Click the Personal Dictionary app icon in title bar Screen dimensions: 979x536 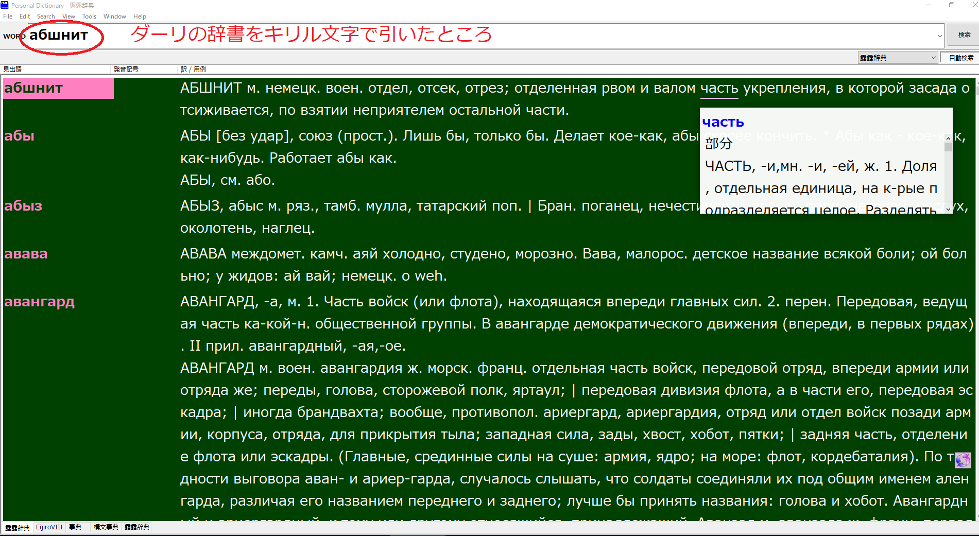click(5, 5)
